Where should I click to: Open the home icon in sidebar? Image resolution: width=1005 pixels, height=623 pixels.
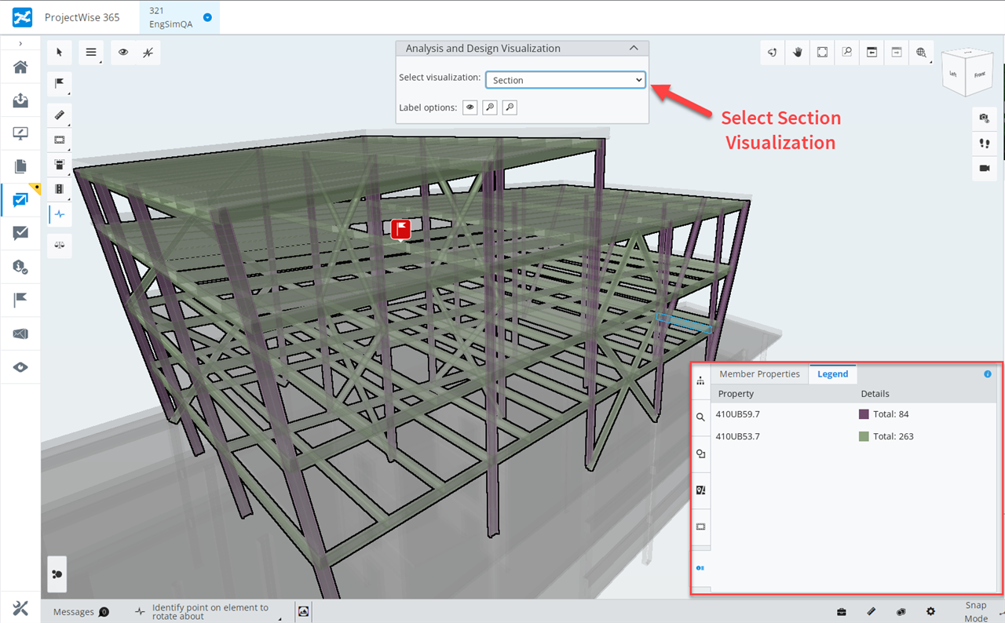[20, 67]
